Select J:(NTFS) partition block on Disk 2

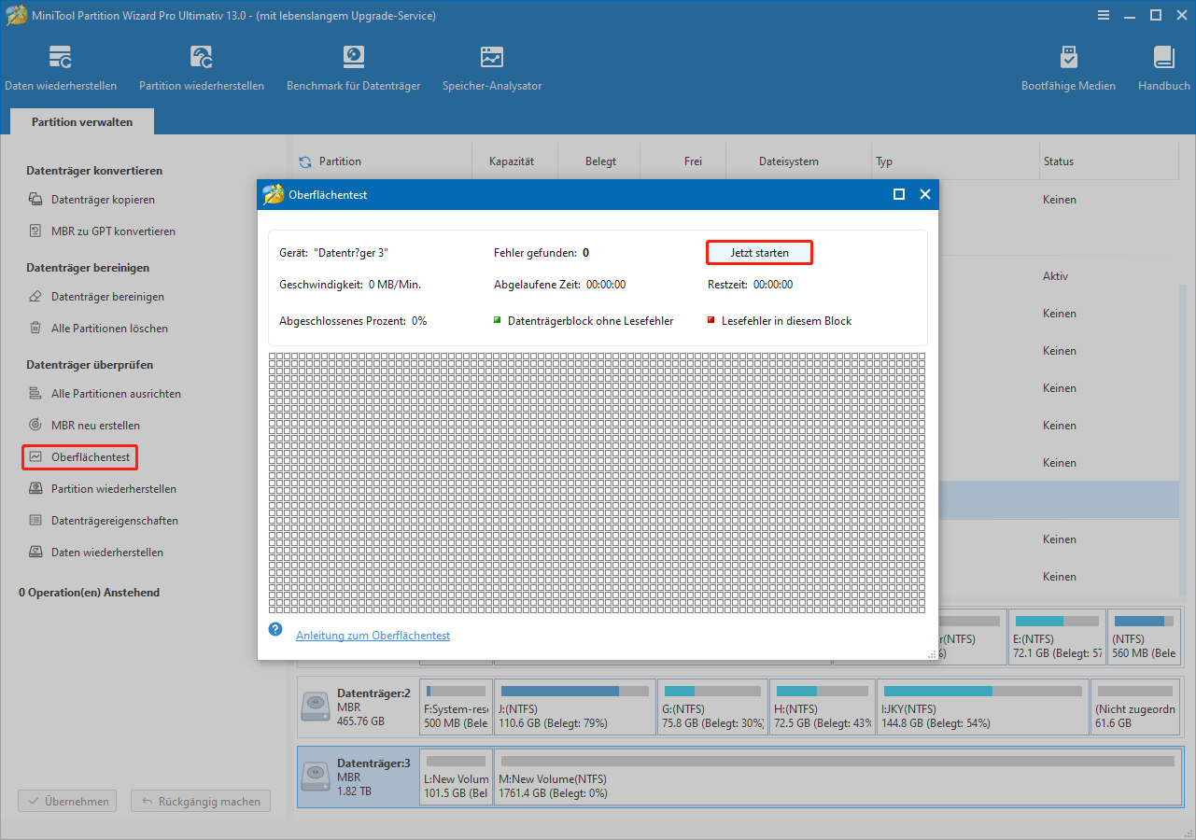[574, 708]
